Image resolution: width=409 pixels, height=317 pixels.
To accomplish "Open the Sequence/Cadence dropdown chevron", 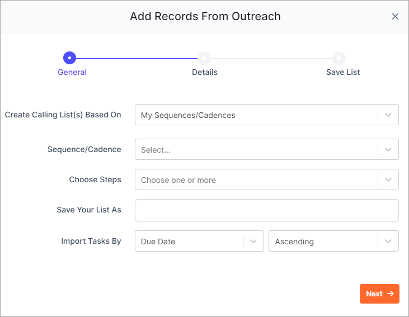I will [388, 150].
